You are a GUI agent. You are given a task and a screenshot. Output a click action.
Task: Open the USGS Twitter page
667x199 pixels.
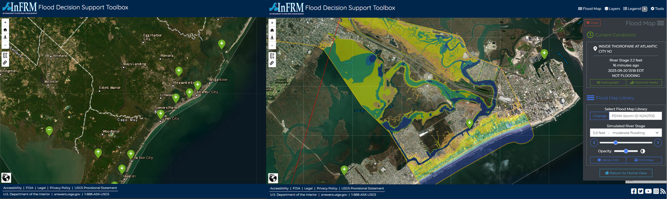(x=641, y=191)
